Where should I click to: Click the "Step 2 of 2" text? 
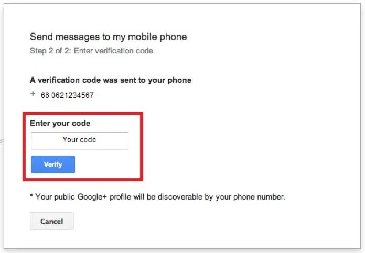[x=50, y=51]
